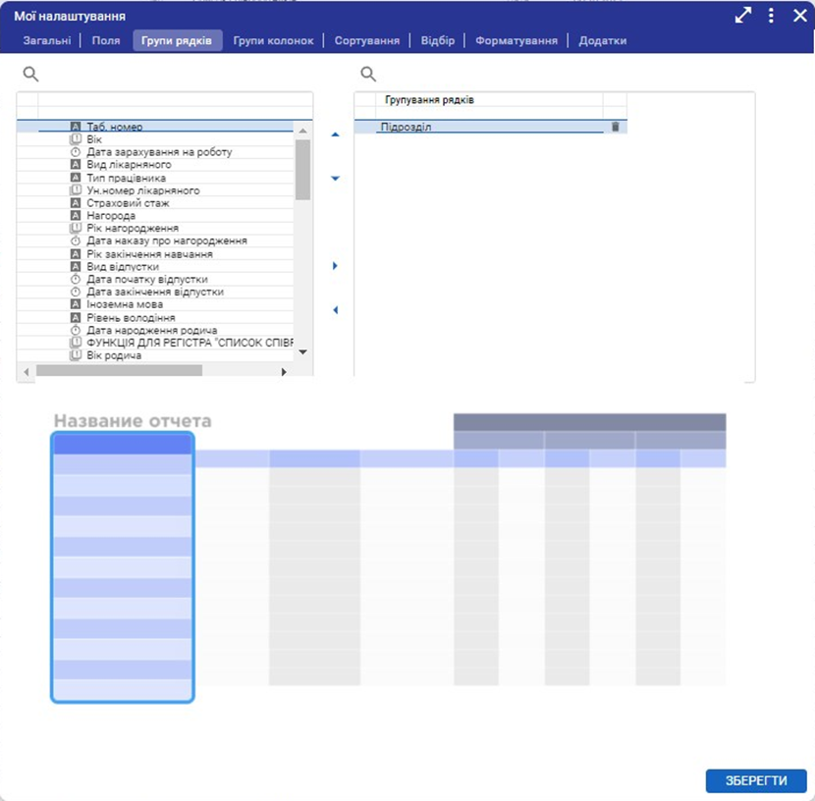Expand the dialog with the fullscreen arrows icon
Screen dimensions: 815x801
click(743, 16)
